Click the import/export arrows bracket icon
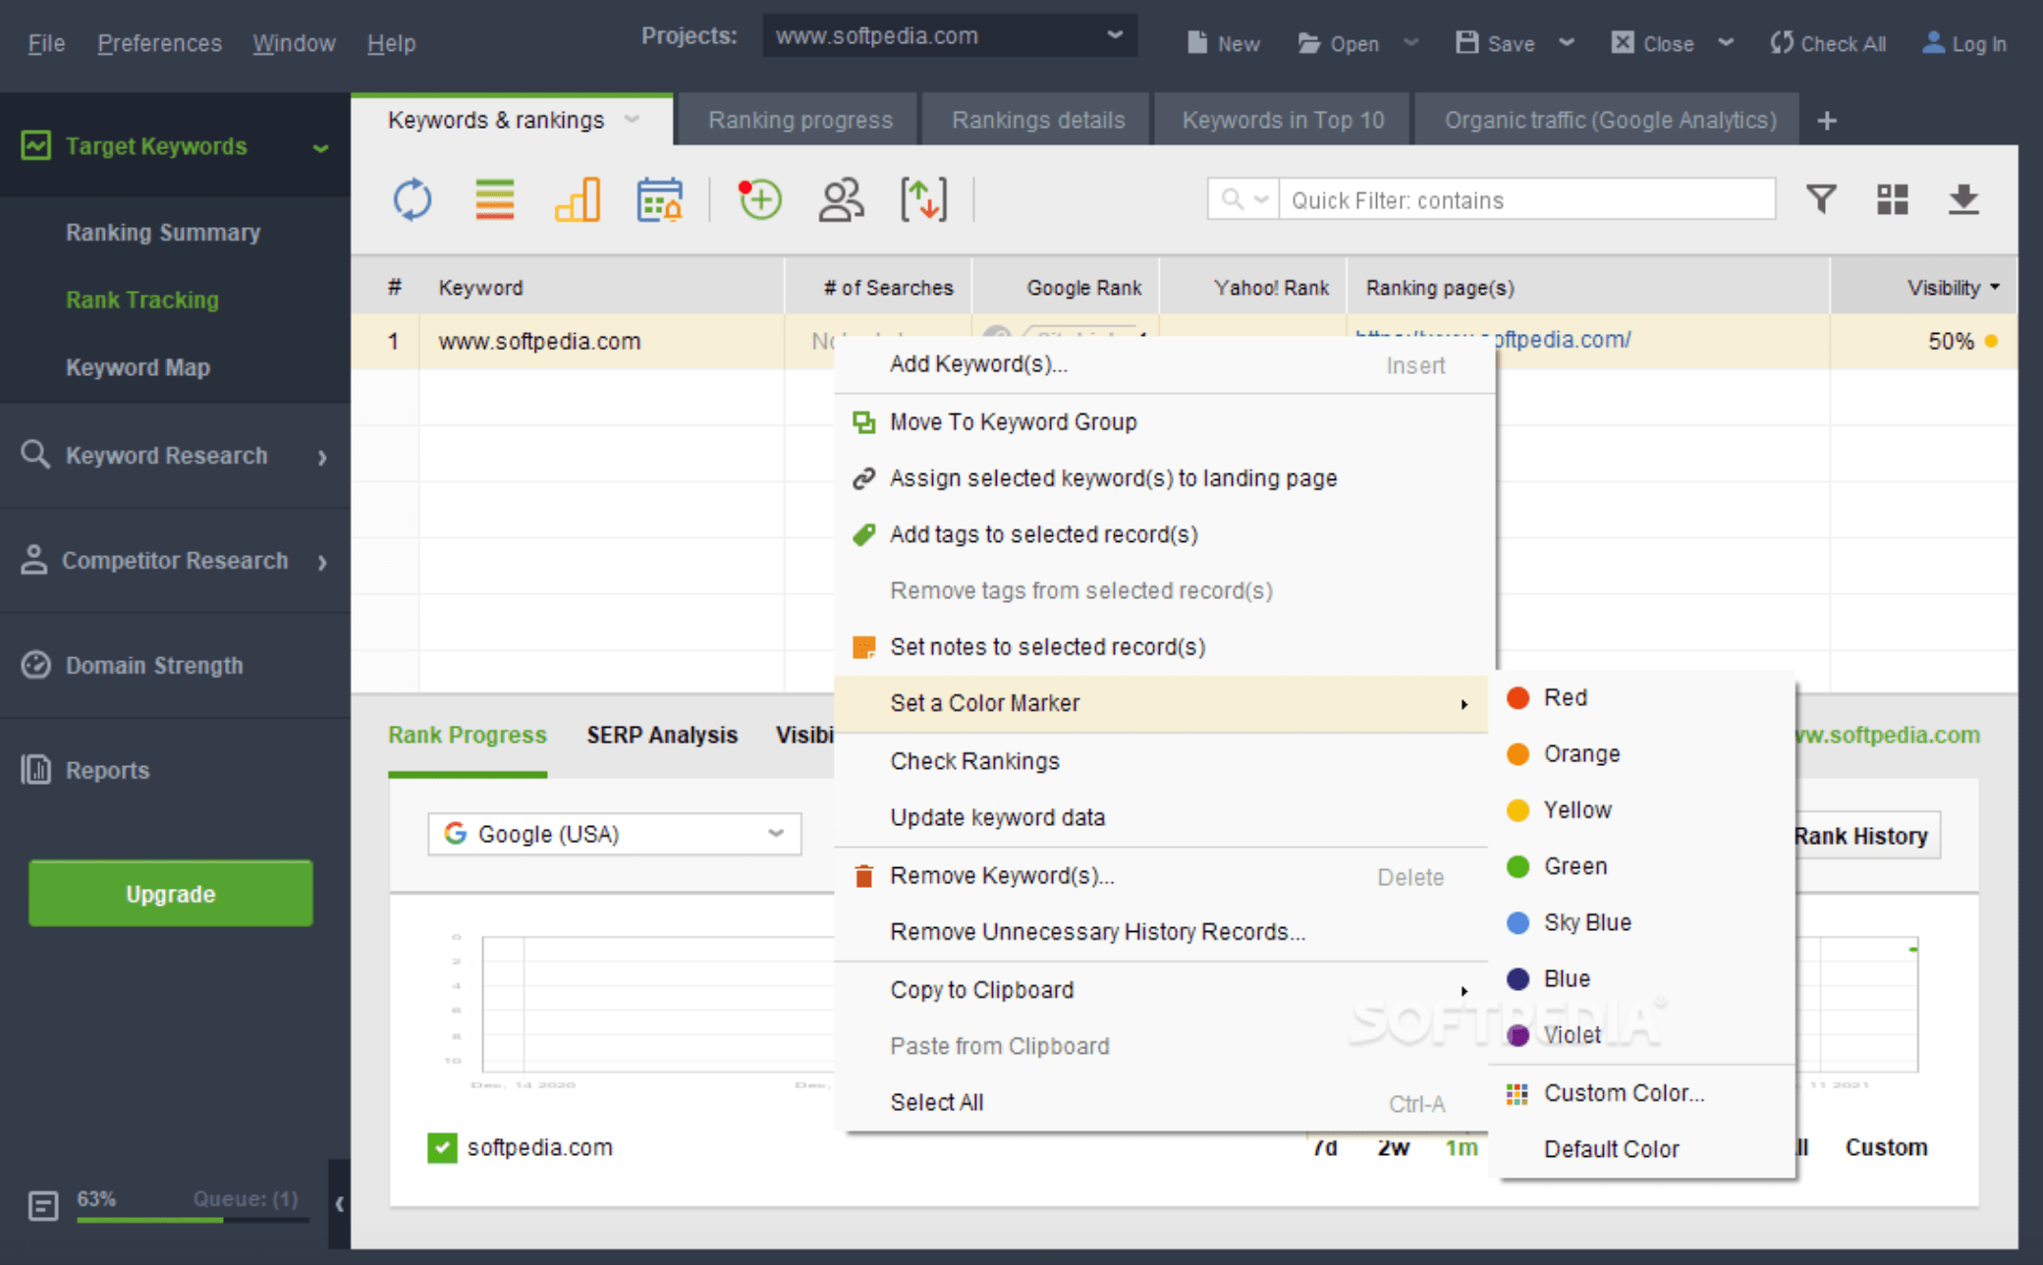2043x1265 pixels. [923, 199]
